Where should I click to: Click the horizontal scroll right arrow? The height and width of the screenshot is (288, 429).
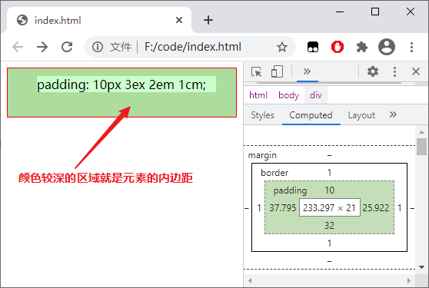[409, 280]
